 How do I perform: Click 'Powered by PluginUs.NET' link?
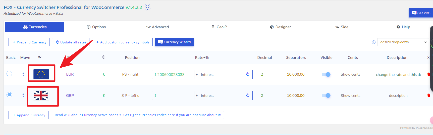(416, 128)
